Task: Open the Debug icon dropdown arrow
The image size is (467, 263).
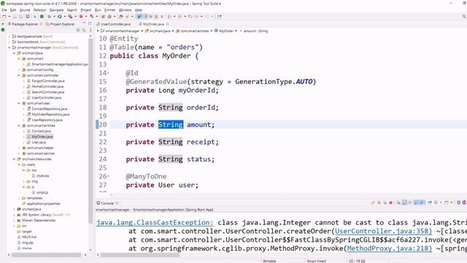Action: (54, 16)
